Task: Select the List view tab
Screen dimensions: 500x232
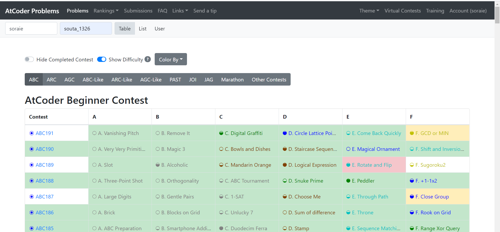Action: pos(142,29)
